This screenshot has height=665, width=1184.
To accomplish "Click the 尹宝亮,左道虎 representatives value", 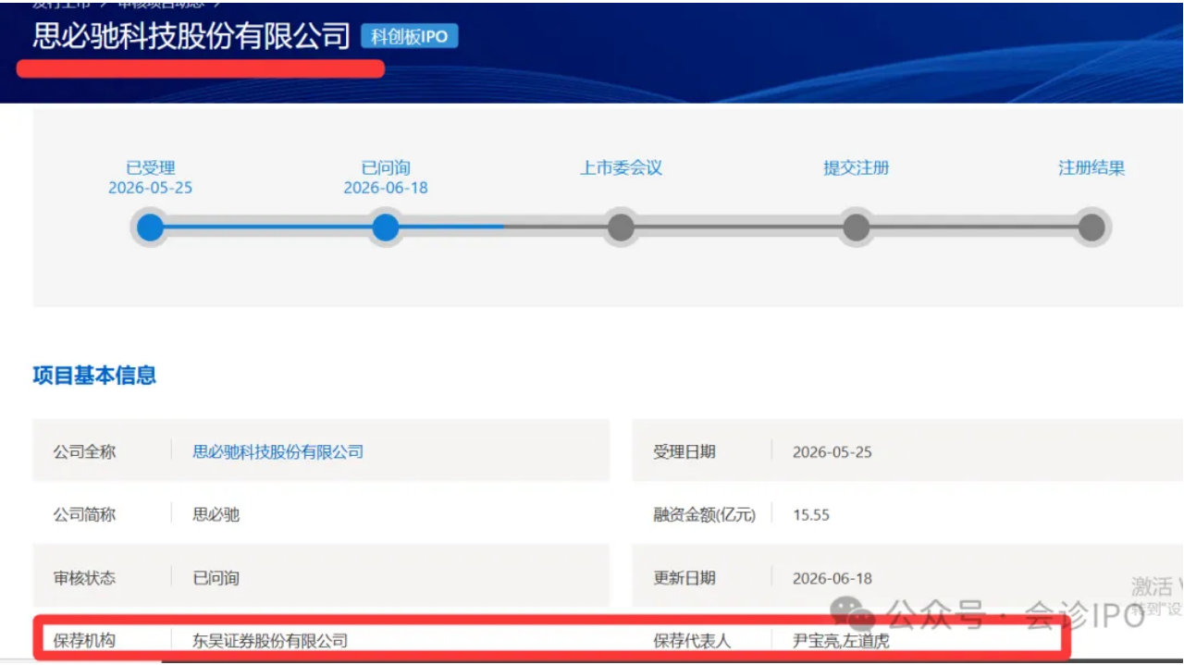I will tap(841, 640).
